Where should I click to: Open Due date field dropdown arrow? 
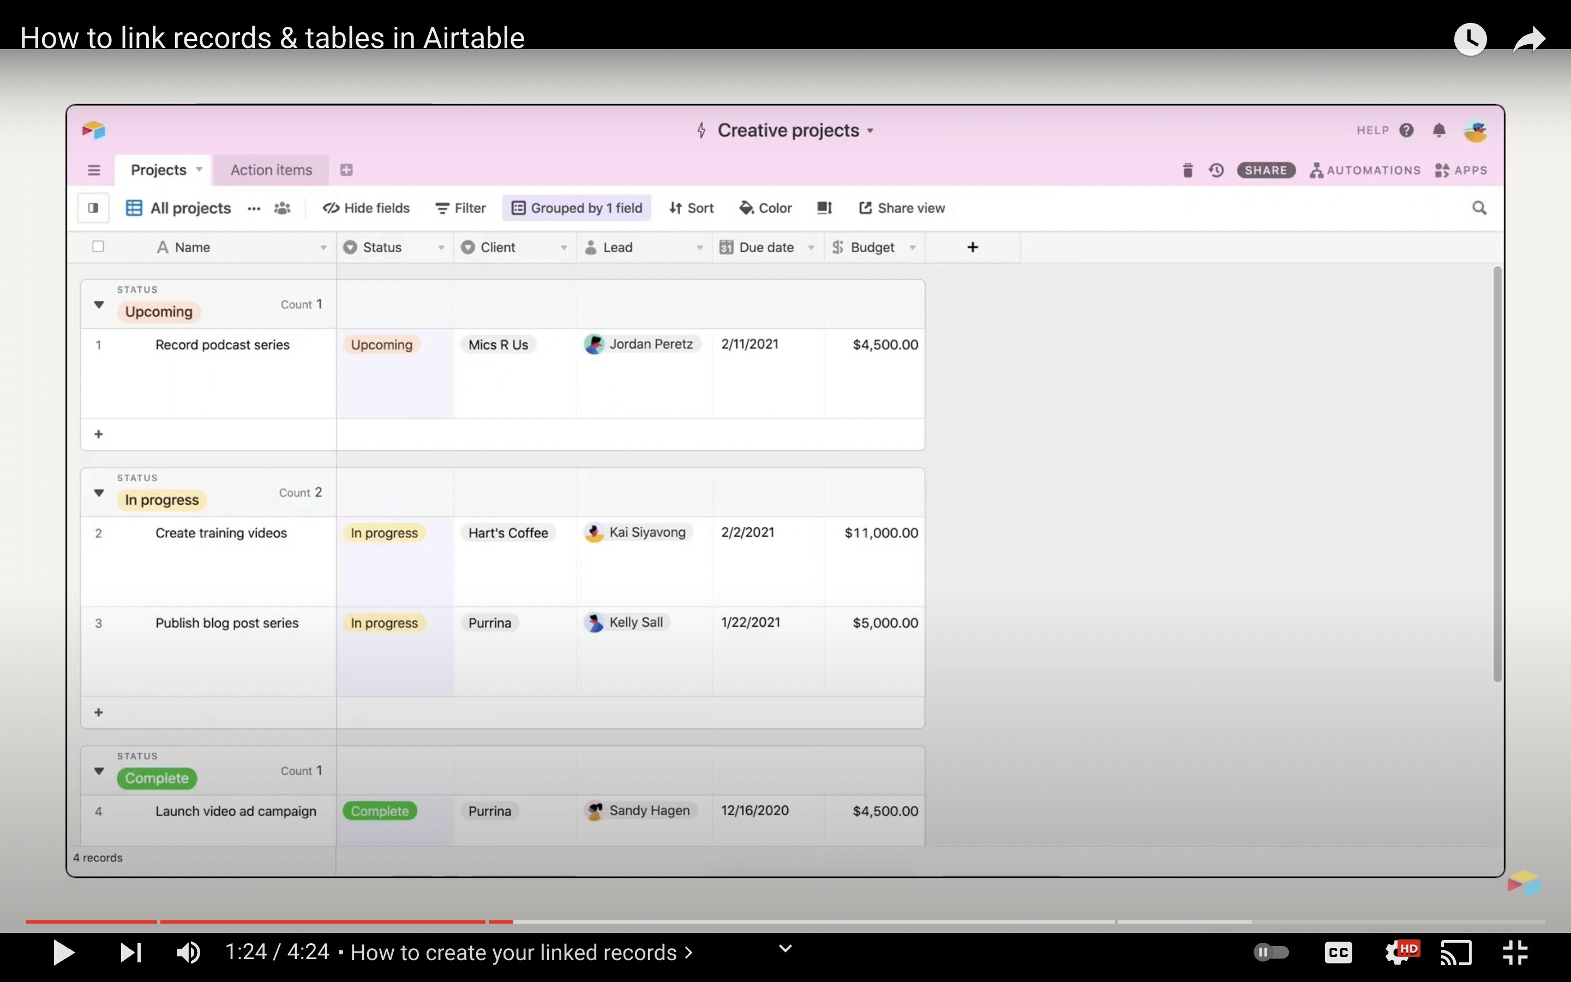(x=811, y=248)
